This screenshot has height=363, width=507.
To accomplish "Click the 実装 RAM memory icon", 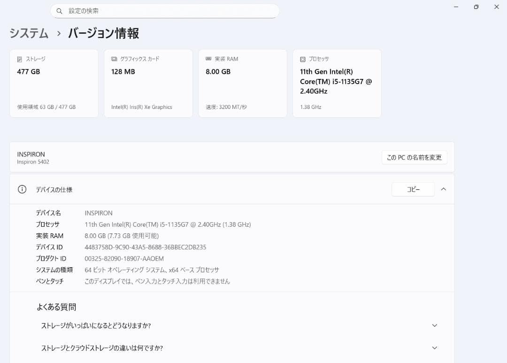I will tap(207, 59).
